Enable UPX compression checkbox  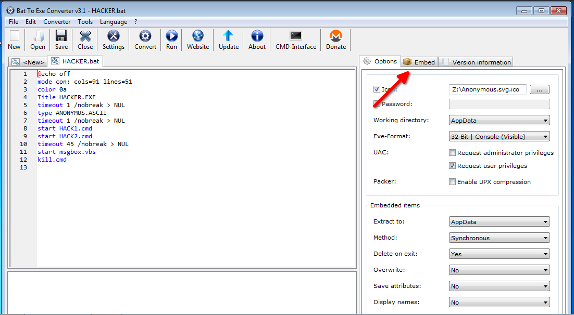(453, 181)
